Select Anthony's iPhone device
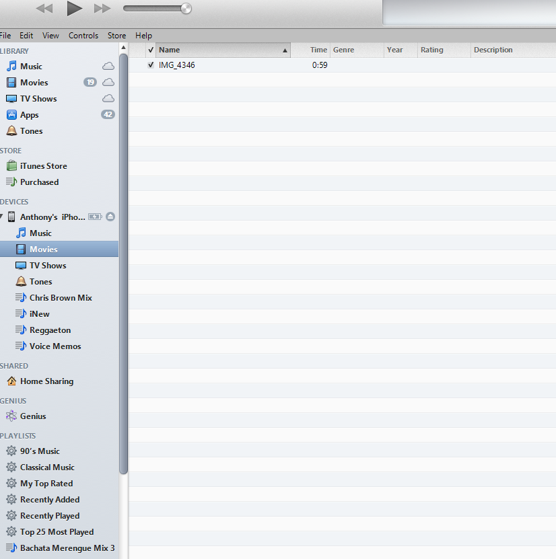Screen dimensions: 556x559 pos(53,217)
